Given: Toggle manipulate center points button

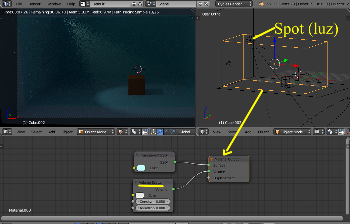Looking at the screenshot, I should (x=145, y=132).
